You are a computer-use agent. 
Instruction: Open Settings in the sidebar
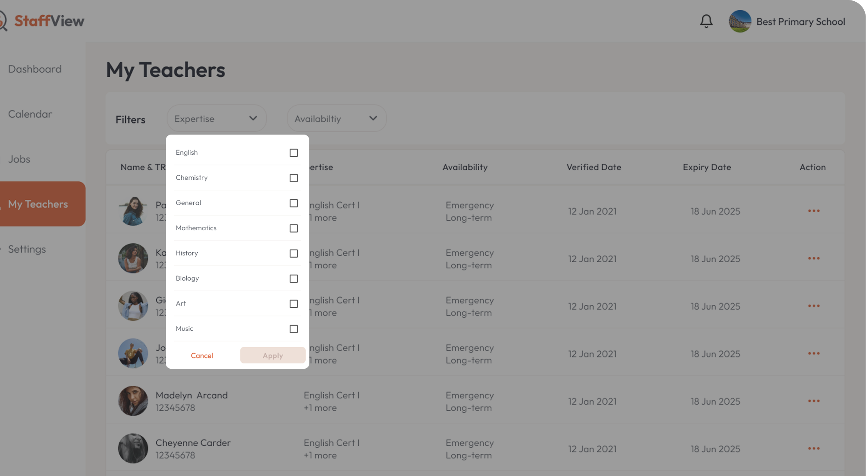click(x=27, y=249)
